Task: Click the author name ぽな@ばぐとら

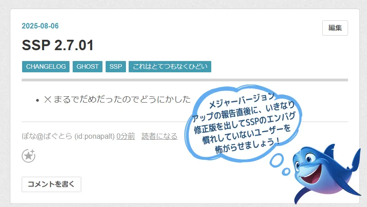Action: pyautogui.click(x=47, y=136)
